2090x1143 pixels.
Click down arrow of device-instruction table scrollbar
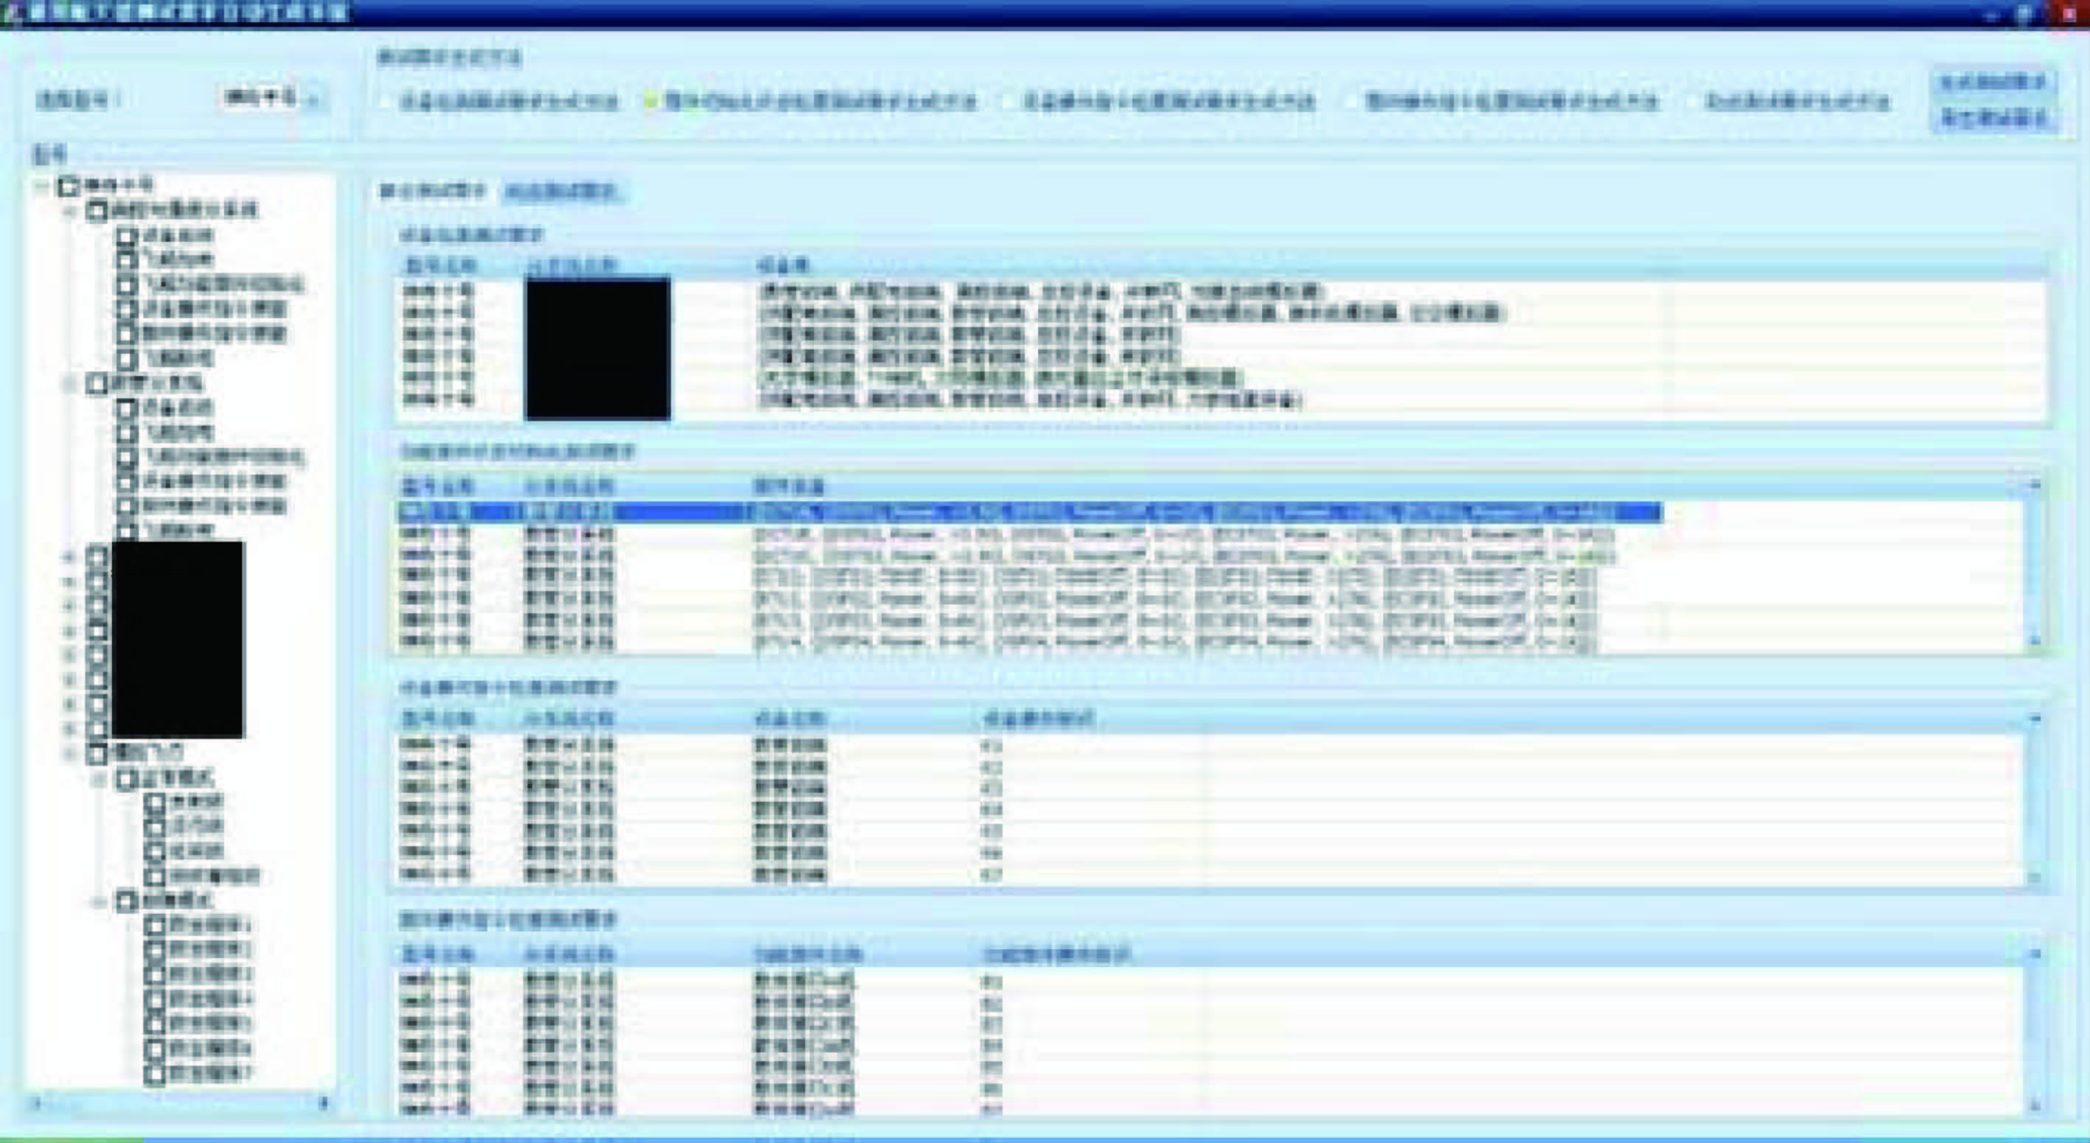(x=2035, y=877)
